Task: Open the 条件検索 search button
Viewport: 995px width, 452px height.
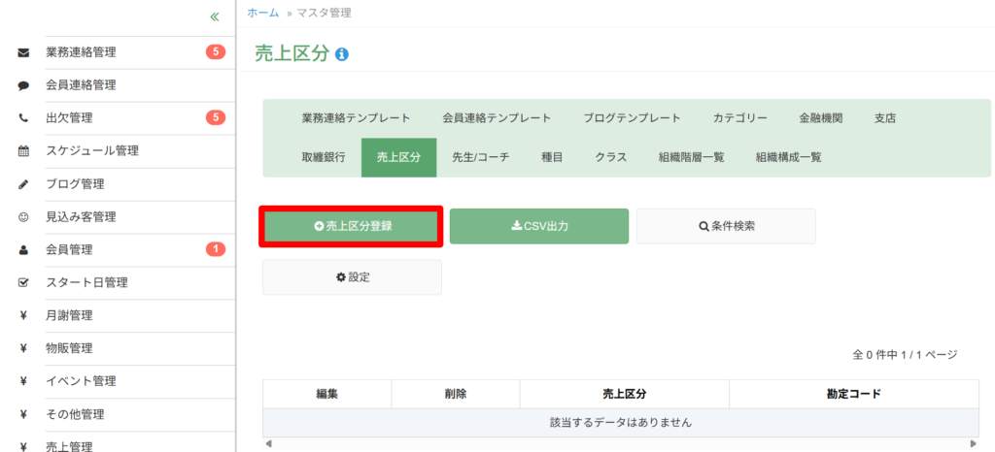Action: tap(727, 227)
